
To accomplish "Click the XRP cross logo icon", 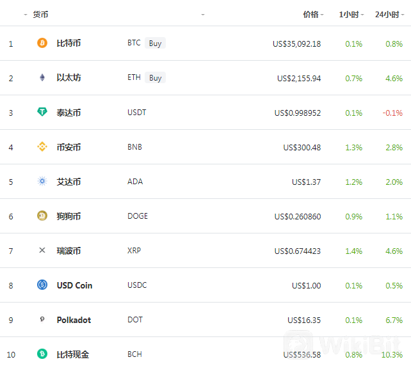I will [42, 250].
